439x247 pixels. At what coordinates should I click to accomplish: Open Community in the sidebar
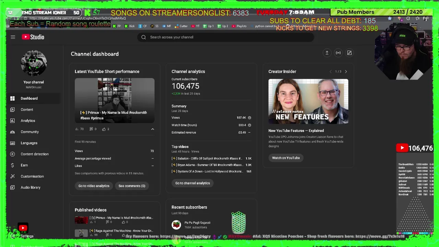pos(34,132)
